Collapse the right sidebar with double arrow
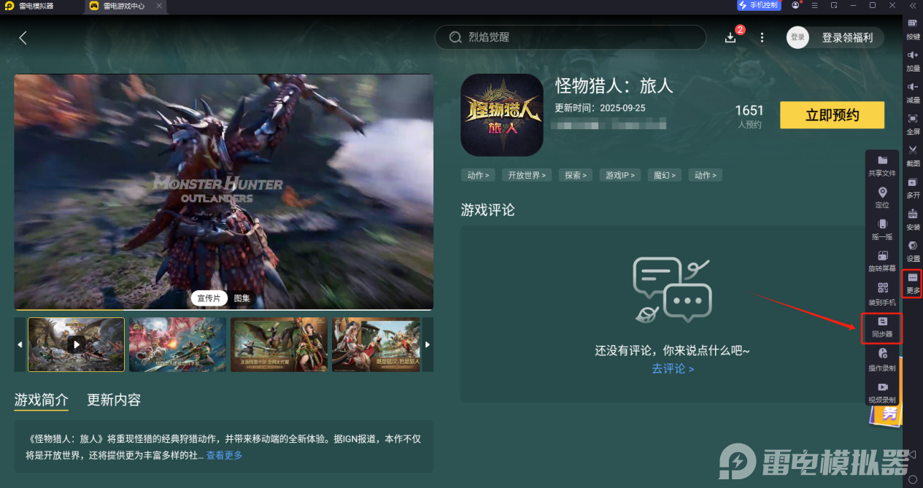Image resolution: width=923 pixels, height=488 pixels. point(913,5)
